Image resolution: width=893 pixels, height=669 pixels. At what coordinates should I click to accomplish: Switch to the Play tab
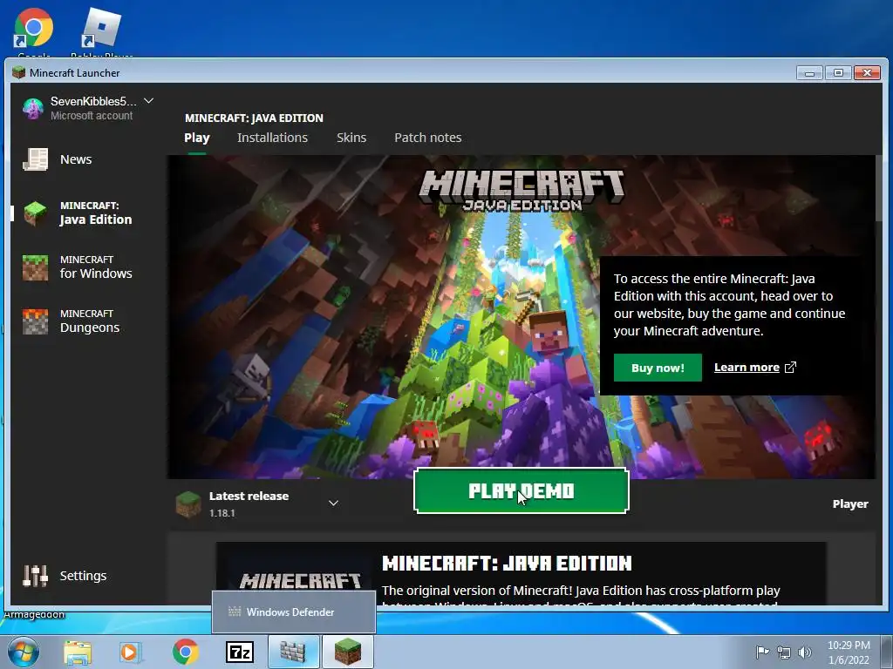[x=197, y=138]
